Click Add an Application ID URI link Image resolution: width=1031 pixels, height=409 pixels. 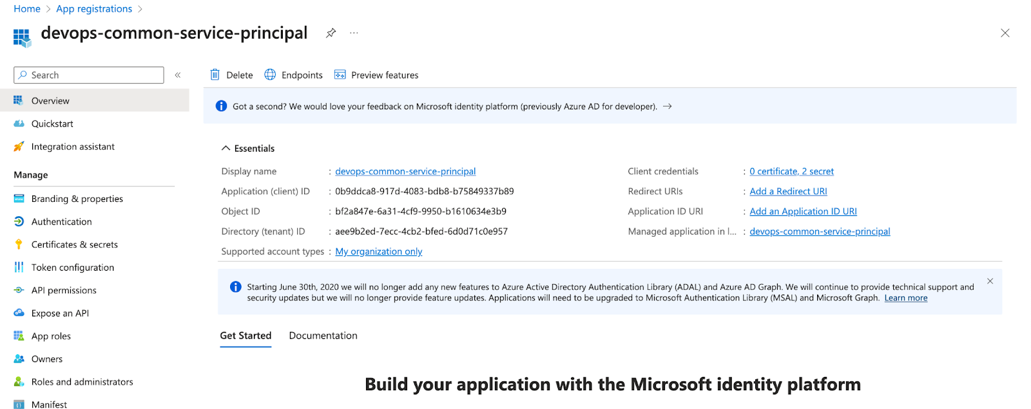pos(803,211)
